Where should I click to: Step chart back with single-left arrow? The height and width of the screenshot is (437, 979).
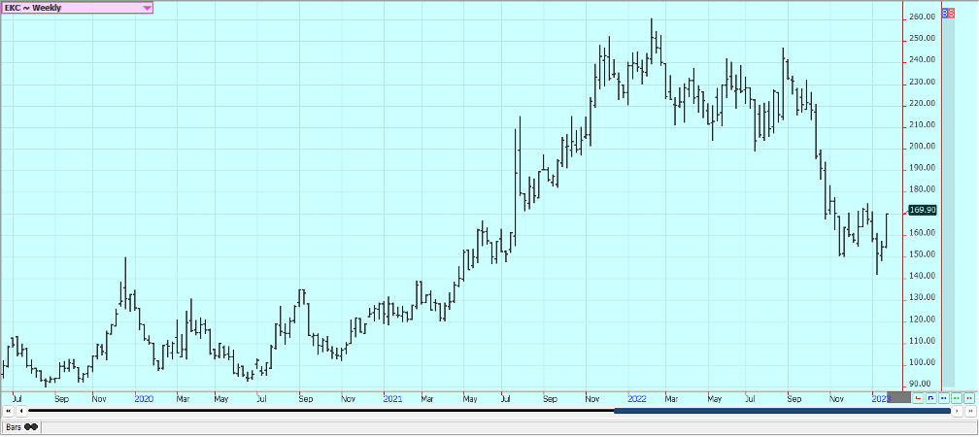[21, 411]
